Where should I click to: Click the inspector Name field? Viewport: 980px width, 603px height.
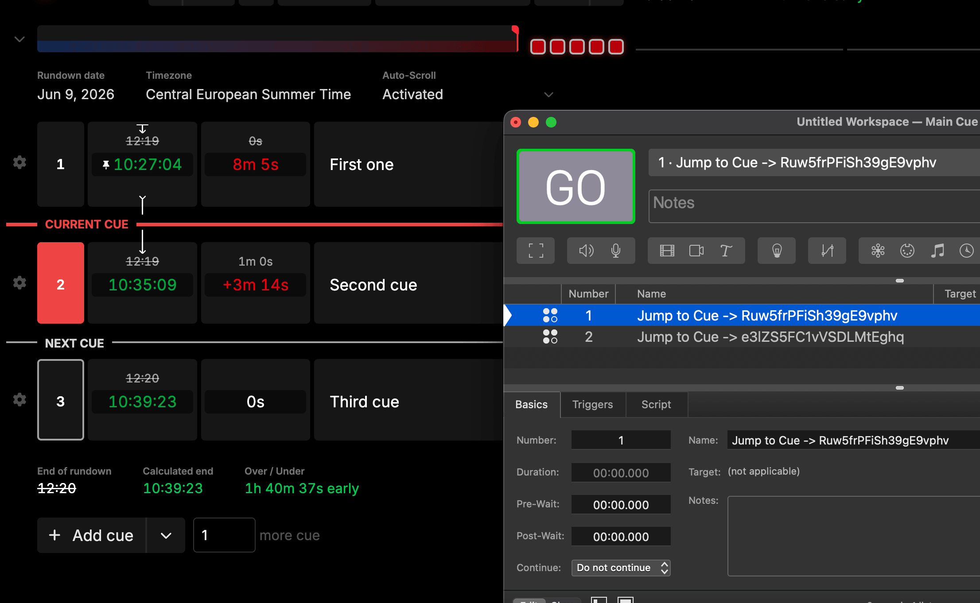point(853,440)
